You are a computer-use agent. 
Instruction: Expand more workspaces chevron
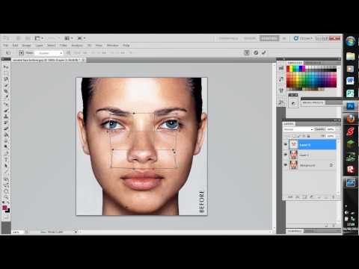(284, 38)
